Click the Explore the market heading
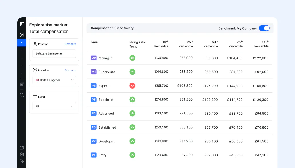The width and height of the screenshot is (295, 168). (x=48, y=25)
